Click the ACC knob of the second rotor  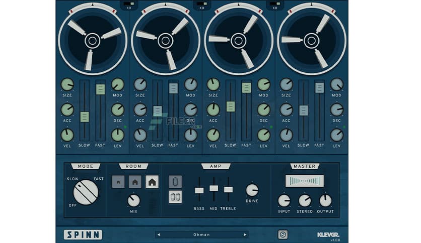click(x=140, y=110)
